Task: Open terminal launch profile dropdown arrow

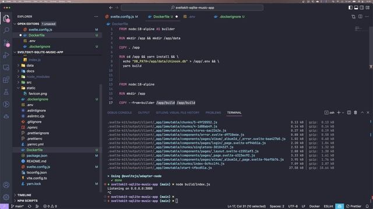Action: click(x=343, y=113)
